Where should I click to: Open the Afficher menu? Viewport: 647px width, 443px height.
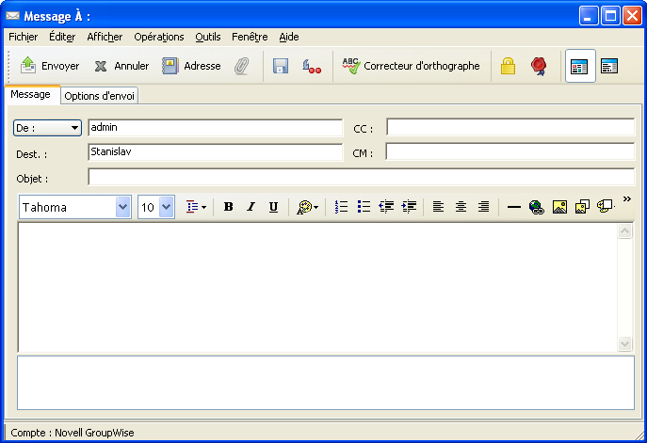105,37
